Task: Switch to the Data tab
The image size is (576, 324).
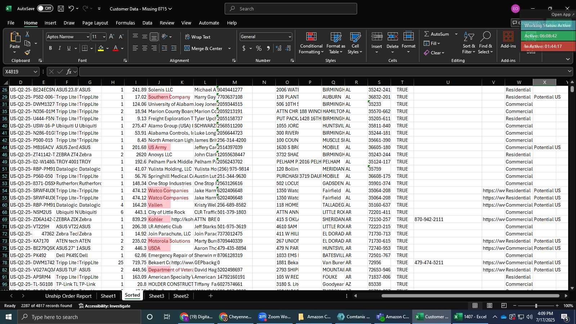Action: [x=147, y=23]
